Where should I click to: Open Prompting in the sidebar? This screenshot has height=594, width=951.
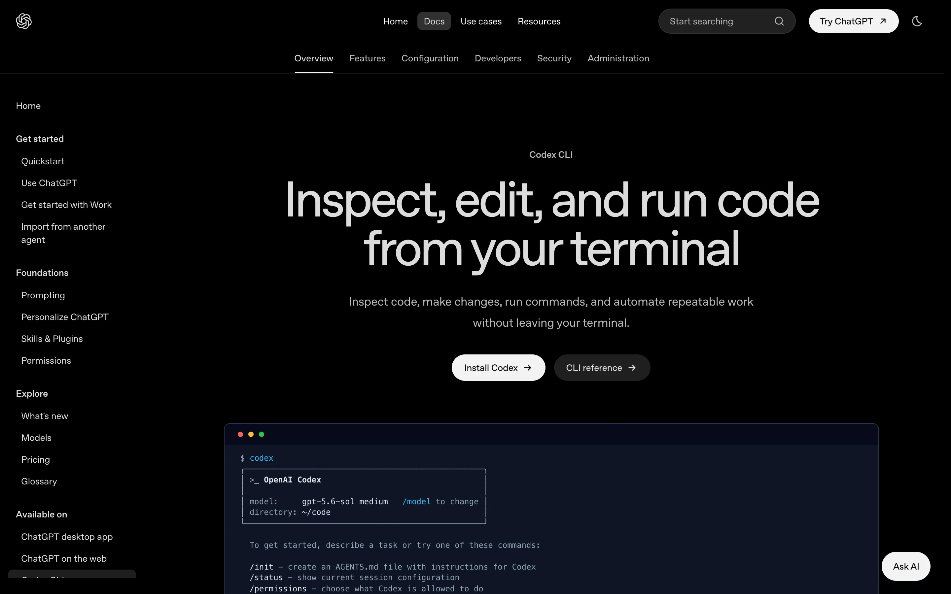pos(43,295)
